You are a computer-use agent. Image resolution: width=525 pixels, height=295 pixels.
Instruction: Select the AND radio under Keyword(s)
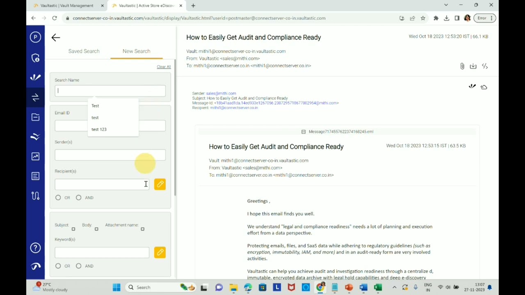click(79, 266)
